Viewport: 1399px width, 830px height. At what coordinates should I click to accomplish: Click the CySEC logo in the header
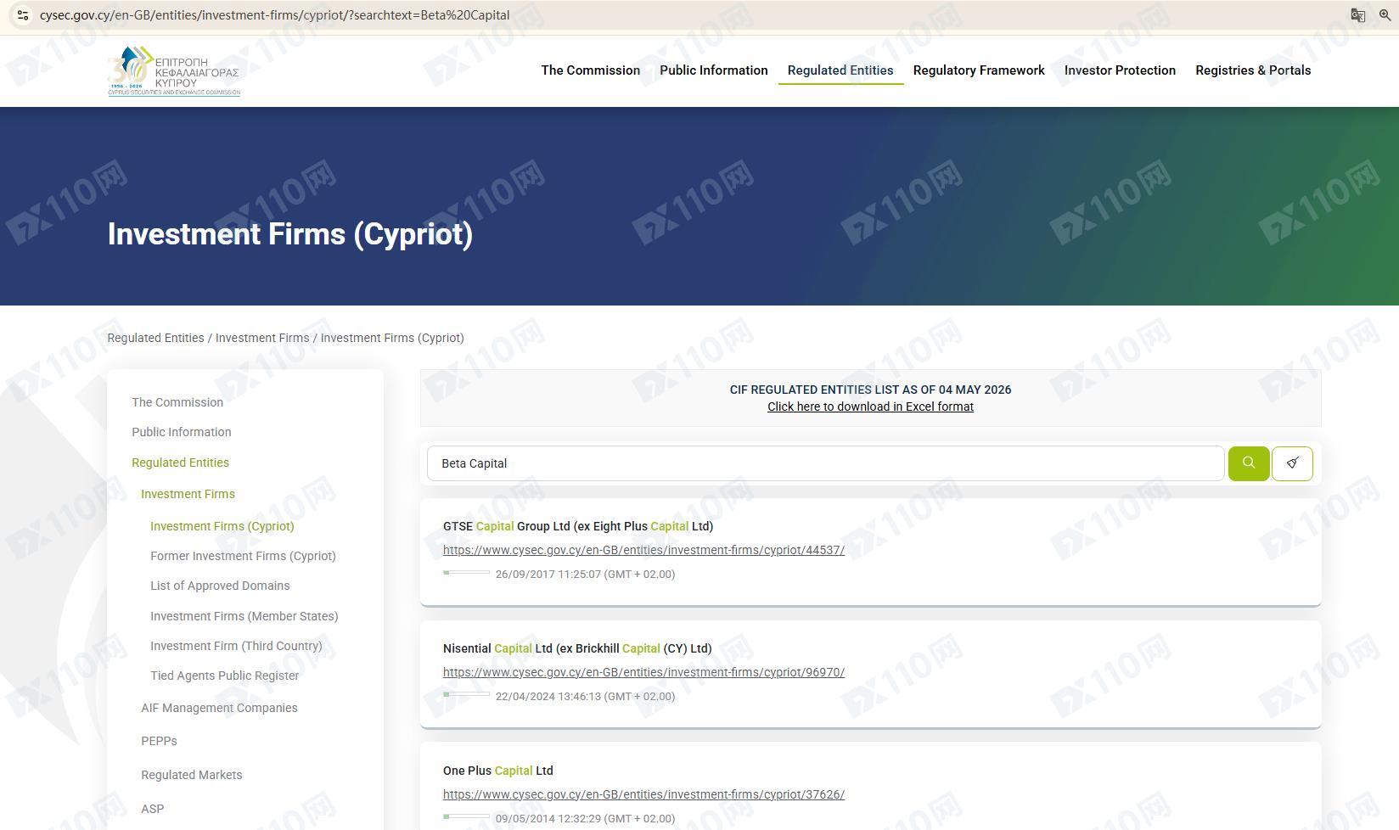pyautogui.click(x=174, y=71)
